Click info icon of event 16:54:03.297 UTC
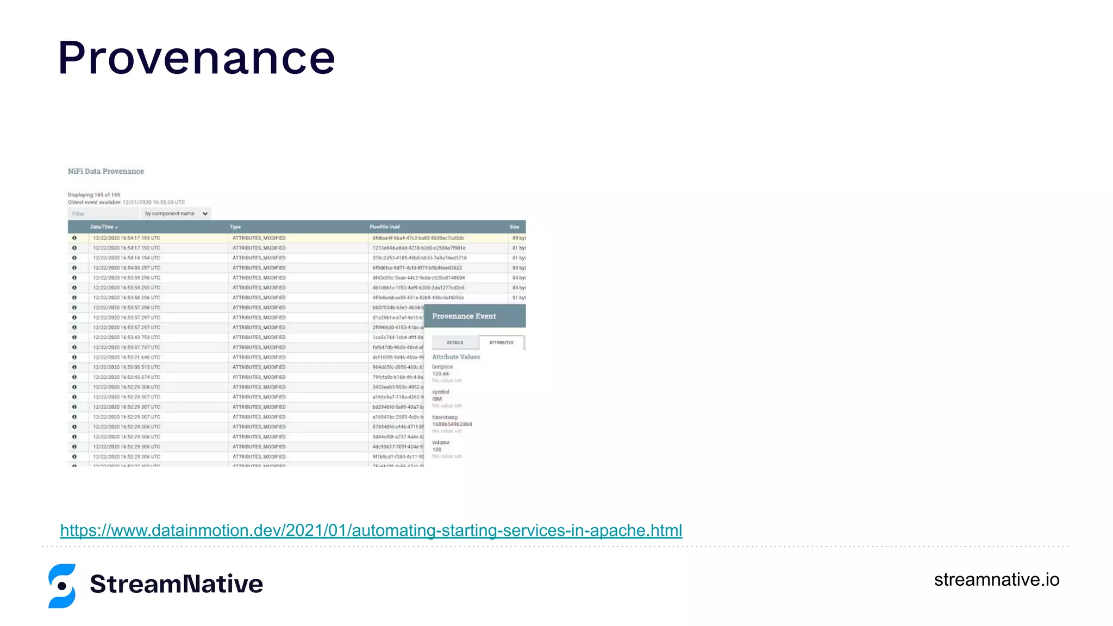The width and height of the screenshot is (1113, 626). tap(74, 268)
